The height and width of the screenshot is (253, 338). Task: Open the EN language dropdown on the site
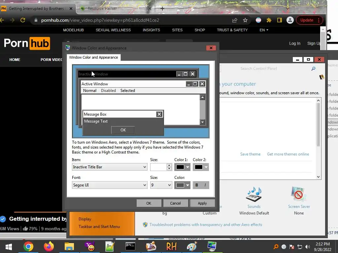[264, 30]
